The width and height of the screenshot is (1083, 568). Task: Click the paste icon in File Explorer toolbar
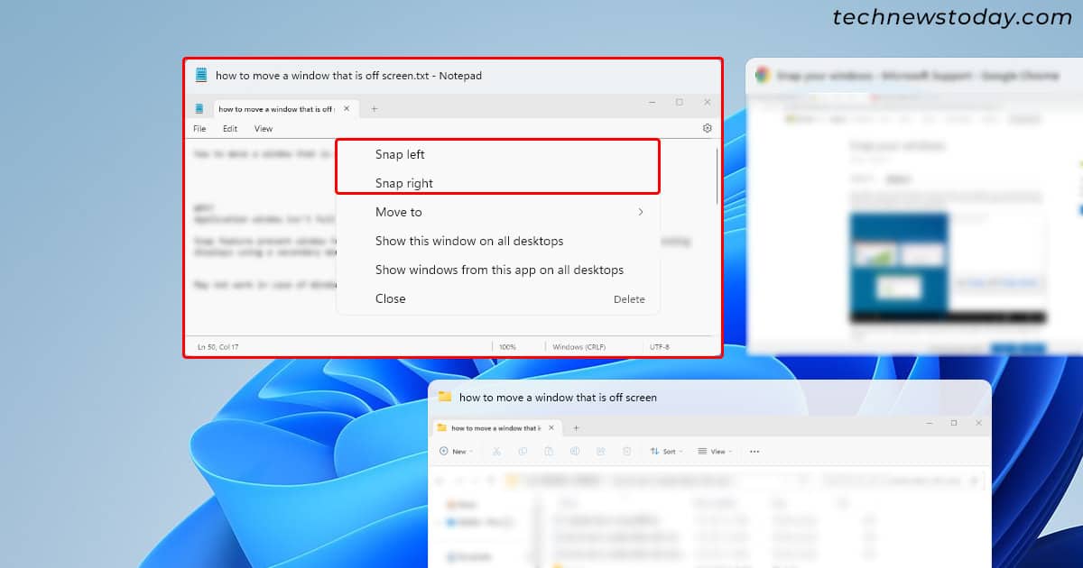click(549, 451)
